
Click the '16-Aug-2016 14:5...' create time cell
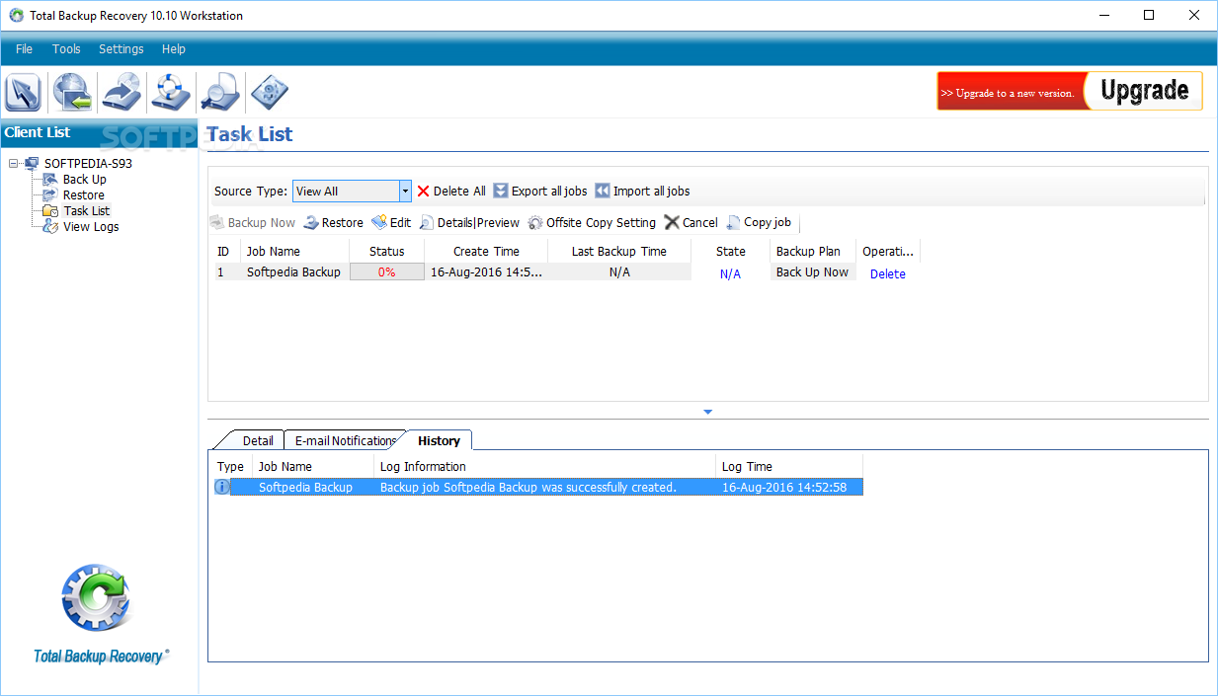pyautogui.click(x=486, y=272)
